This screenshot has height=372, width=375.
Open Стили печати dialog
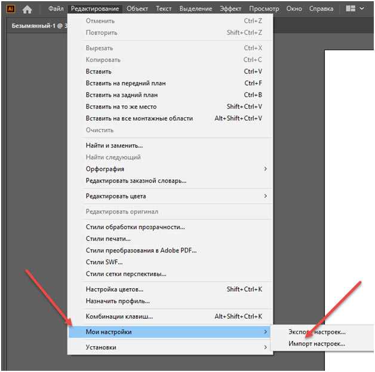170,239
